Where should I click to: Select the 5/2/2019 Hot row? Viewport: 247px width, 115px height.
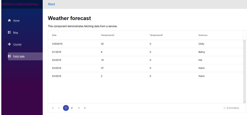click(146, 60)
